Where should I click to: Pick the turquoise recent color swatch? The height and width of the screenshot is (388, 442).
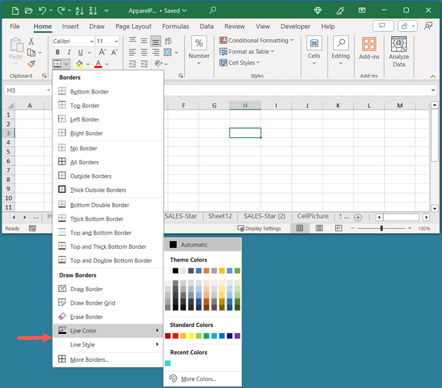(168, 363)
